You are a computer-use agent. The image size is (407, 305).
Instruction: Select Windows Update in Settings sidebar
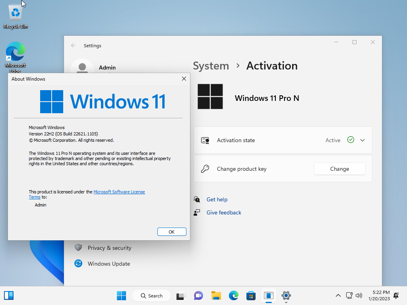tap(109, 264)
